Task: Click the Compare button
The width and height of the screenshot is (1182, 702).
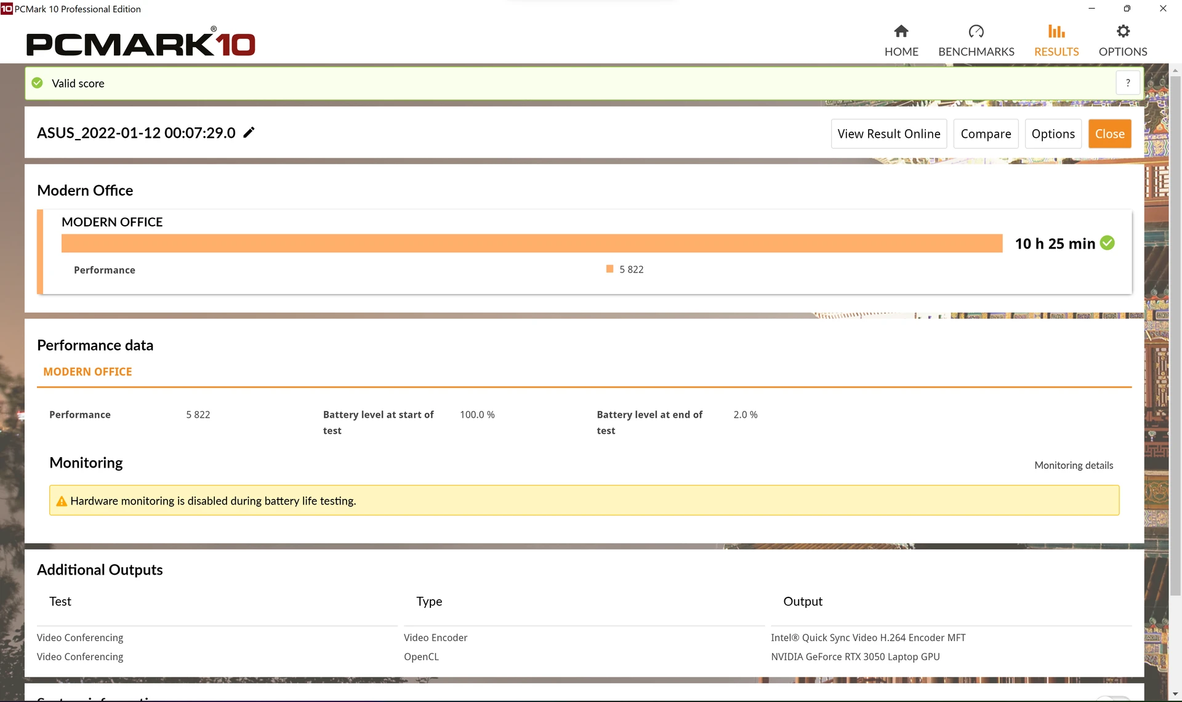Action: (986, 134)
